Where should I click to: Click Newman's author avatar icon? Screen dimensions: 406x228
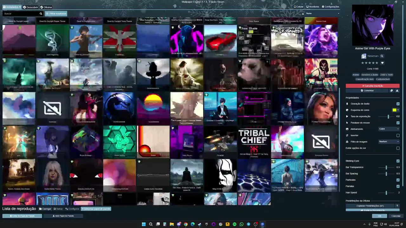(363, 56)
